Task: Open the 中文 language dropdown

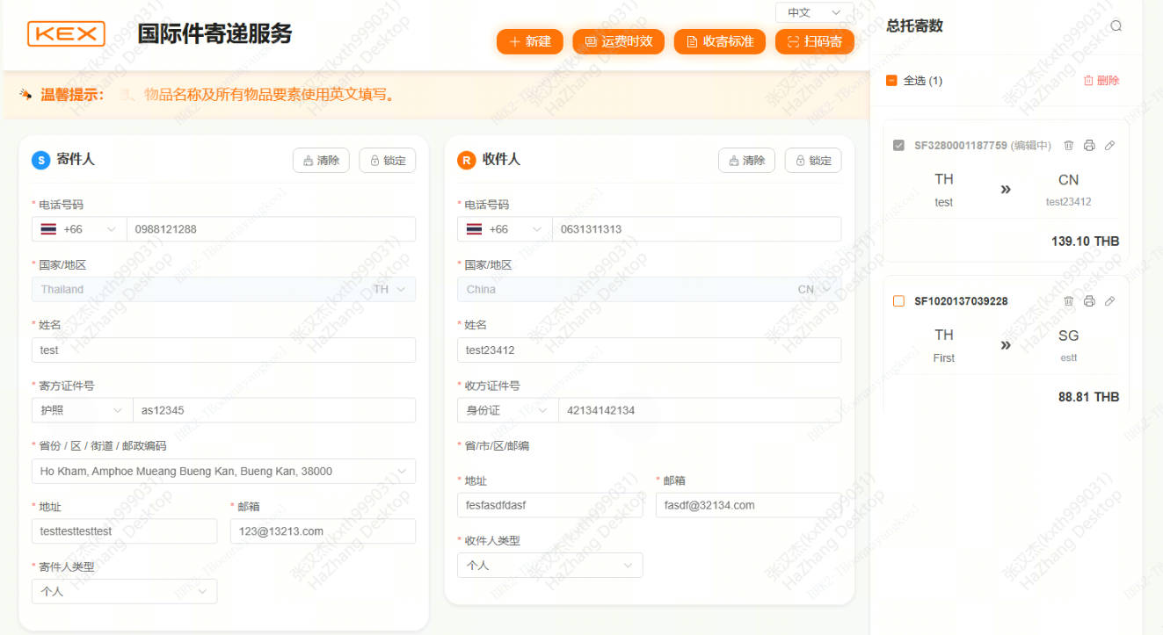Action: 814,12
